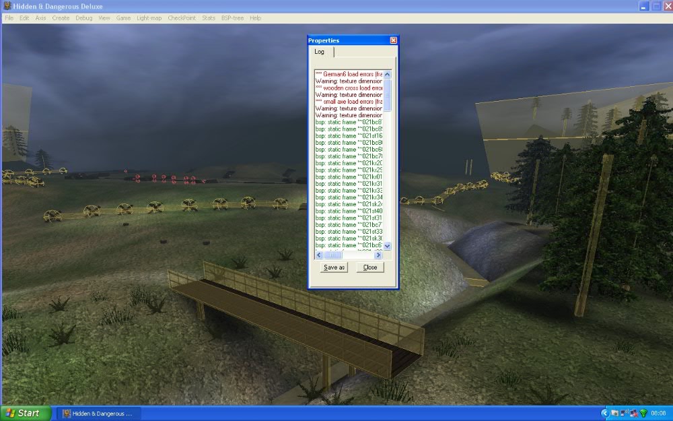Open the Stats menu
The image size is (673, 421).
tap(209, 18)
